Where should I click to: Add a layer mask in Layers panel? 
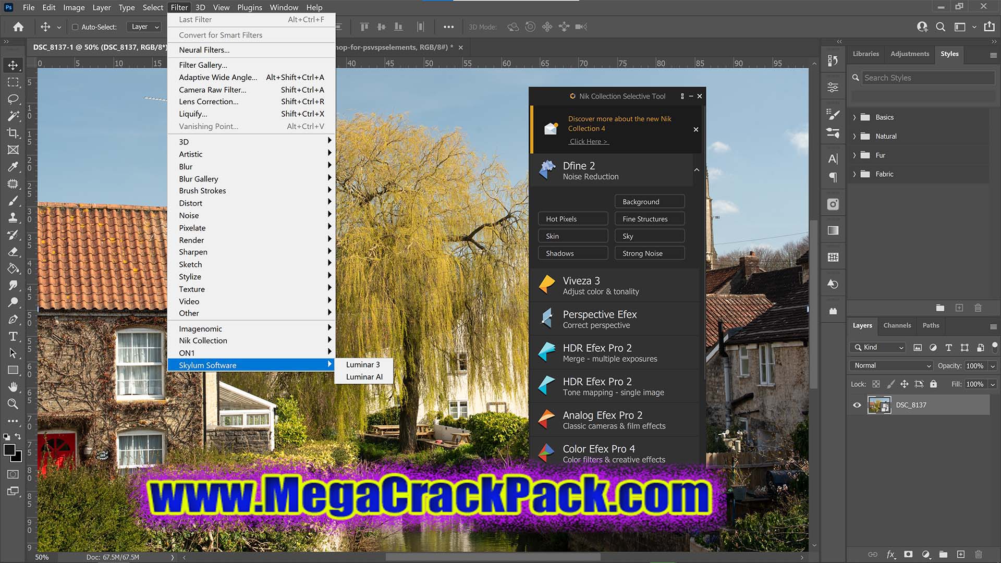(908, 554)
